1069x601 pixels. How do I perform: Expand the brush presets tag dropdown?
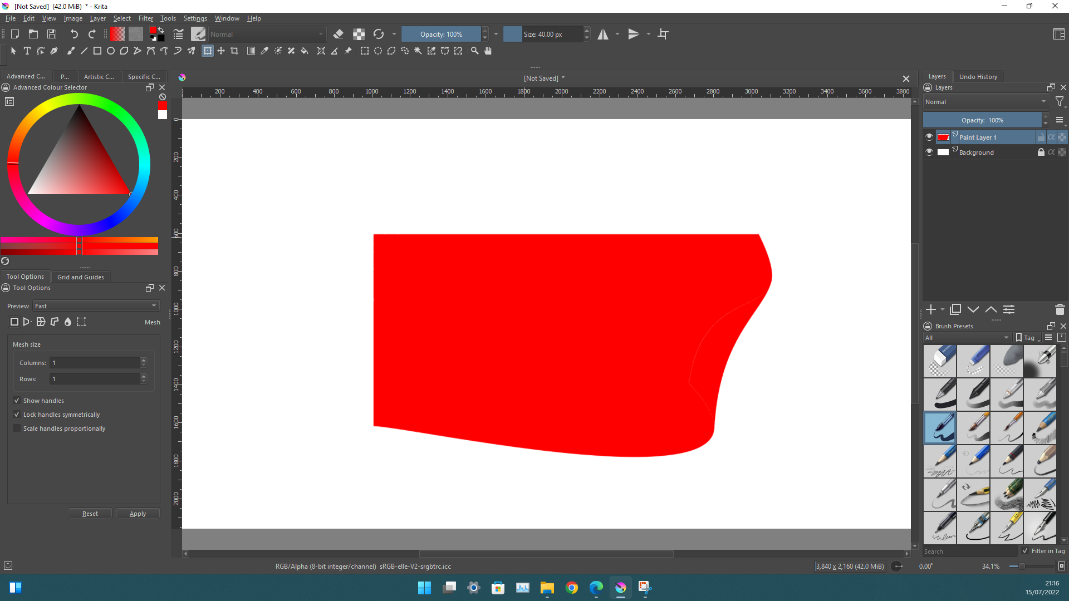968,338
